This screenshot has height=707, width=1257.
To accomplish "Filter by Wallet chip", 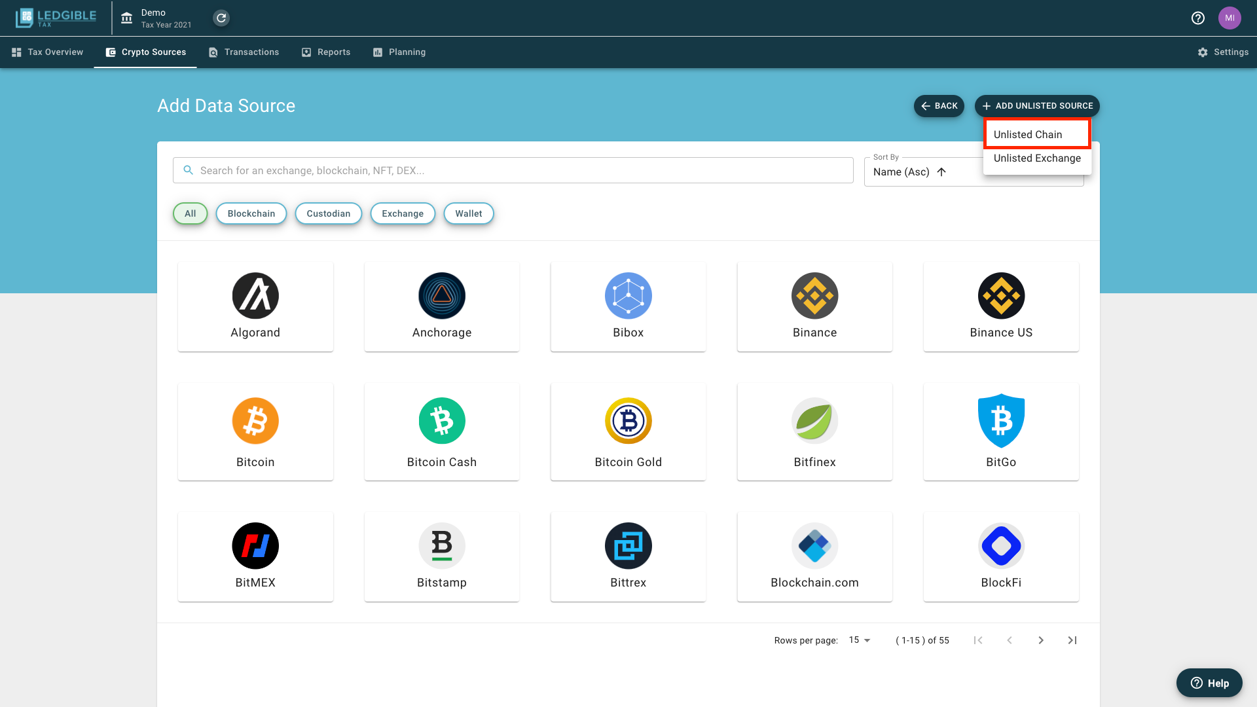I will [469, 213].
